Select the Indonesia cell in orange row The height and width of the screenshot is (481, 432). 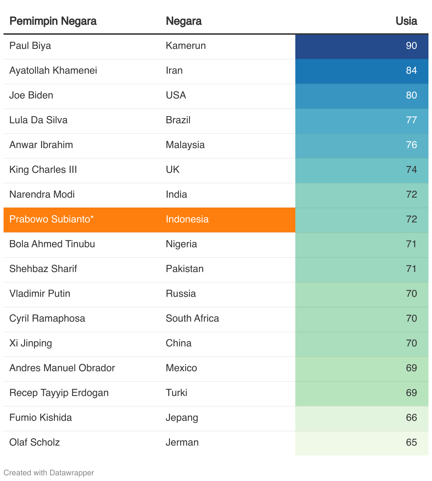click(187, 219)
